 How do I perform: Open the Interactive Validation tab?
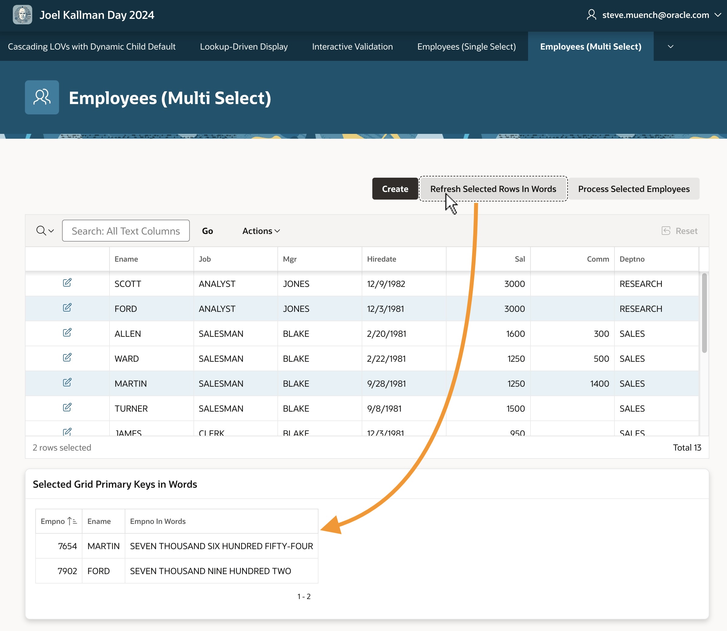(x=352, y=47)
